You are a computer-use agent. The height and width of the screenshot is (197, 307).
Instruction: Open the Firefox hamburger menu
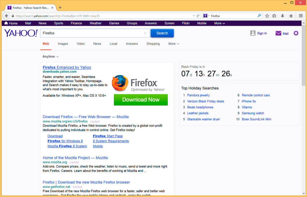pyautogui.click(x=301, y=16)
